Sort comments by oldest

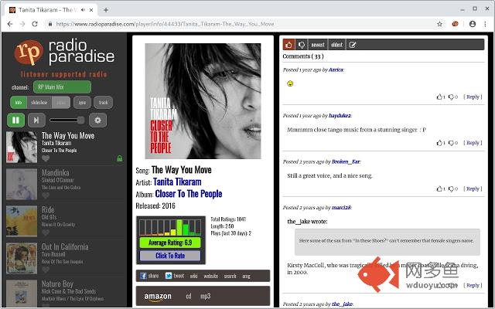coord(336,45)
